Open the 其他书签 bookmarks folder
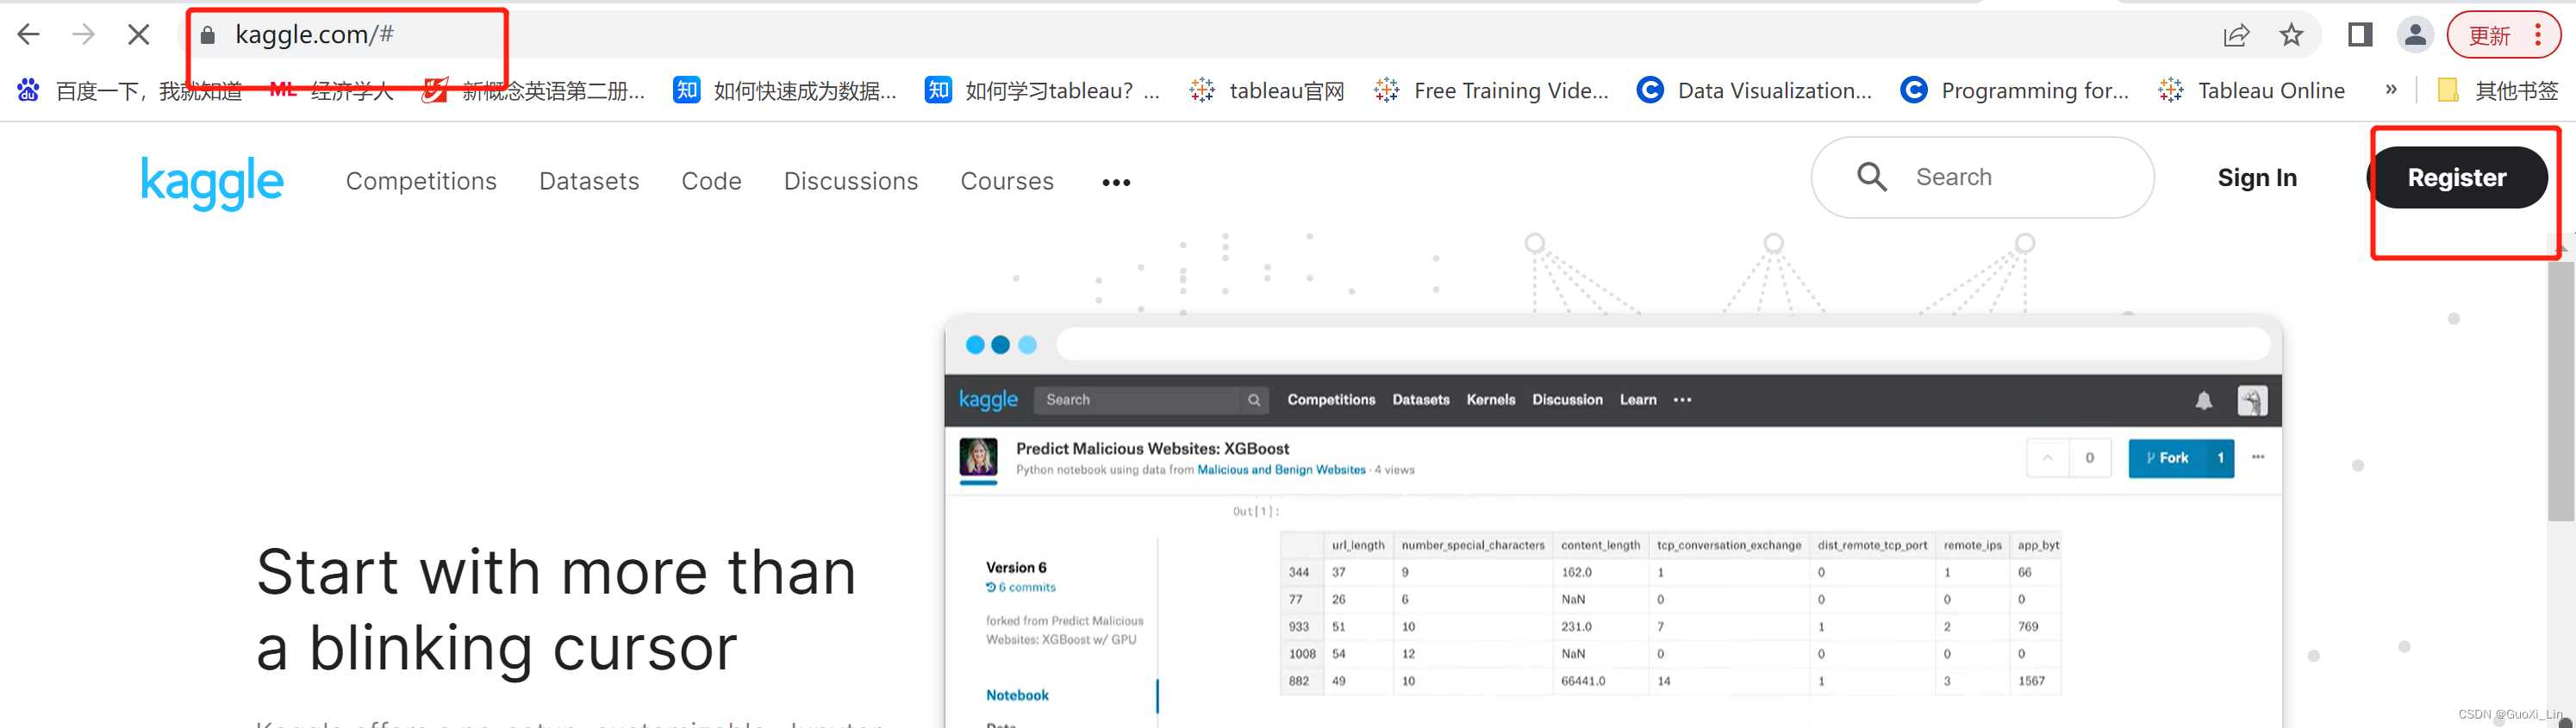 tap(2498, 91)
